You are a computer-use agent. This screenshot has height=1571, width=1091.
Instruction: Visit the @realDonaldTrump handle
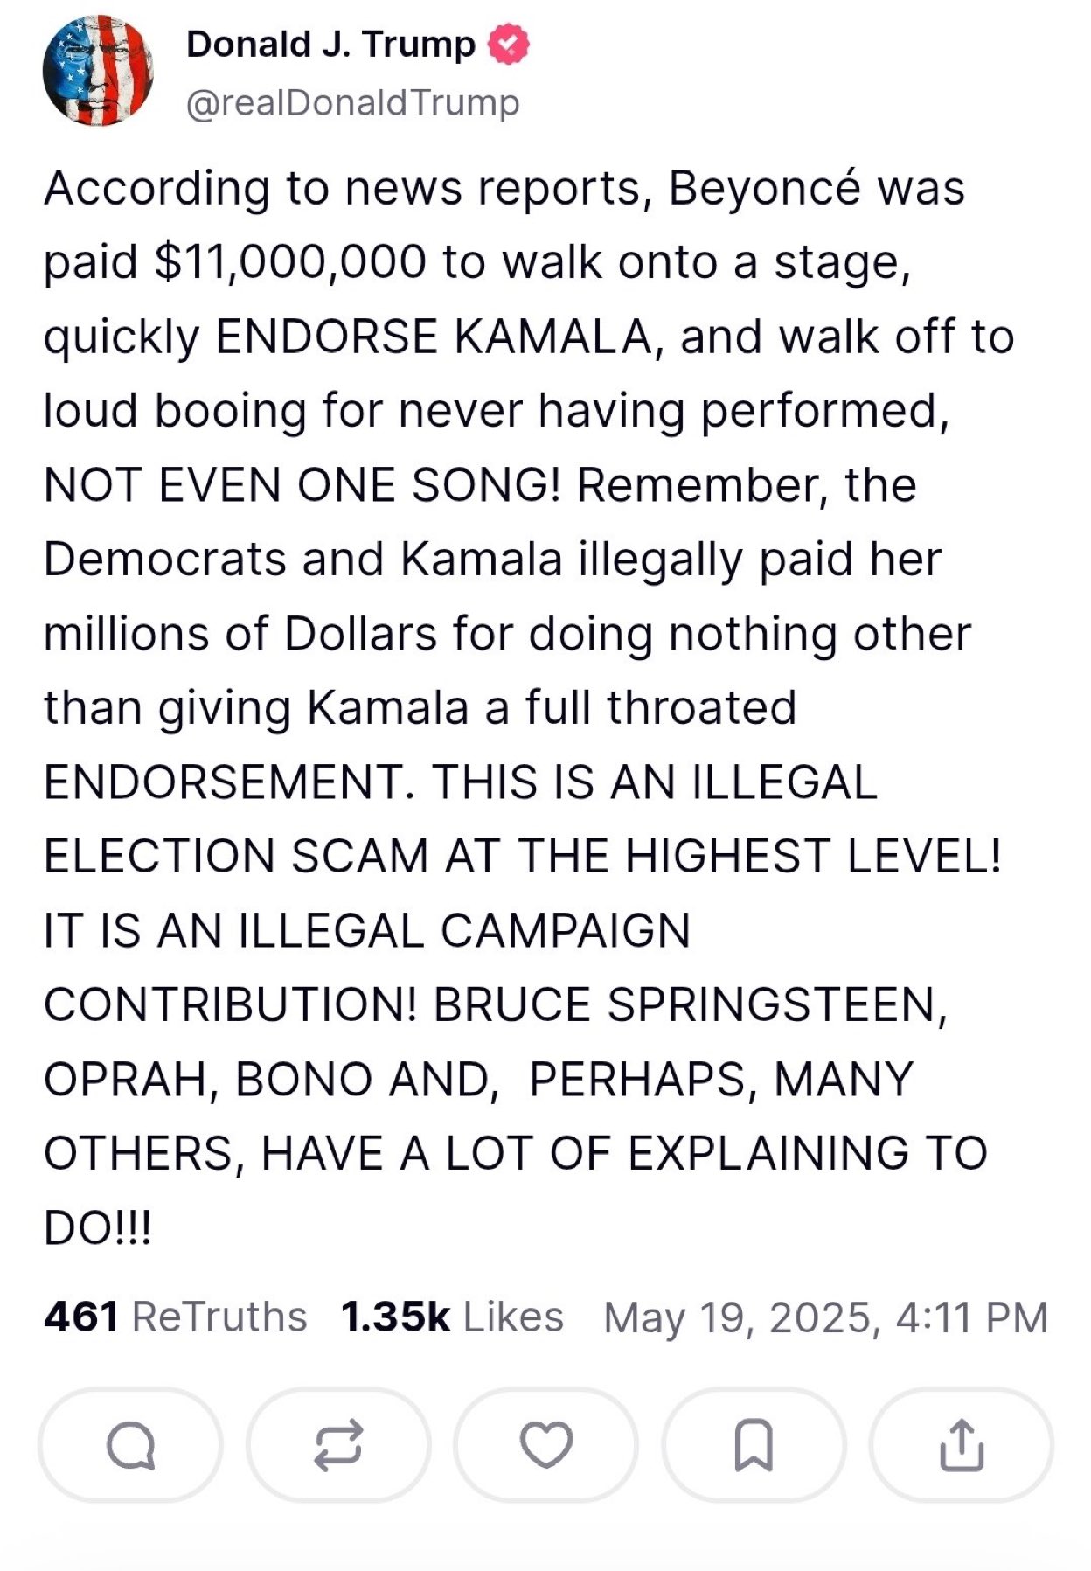click(x=353, y=103)
